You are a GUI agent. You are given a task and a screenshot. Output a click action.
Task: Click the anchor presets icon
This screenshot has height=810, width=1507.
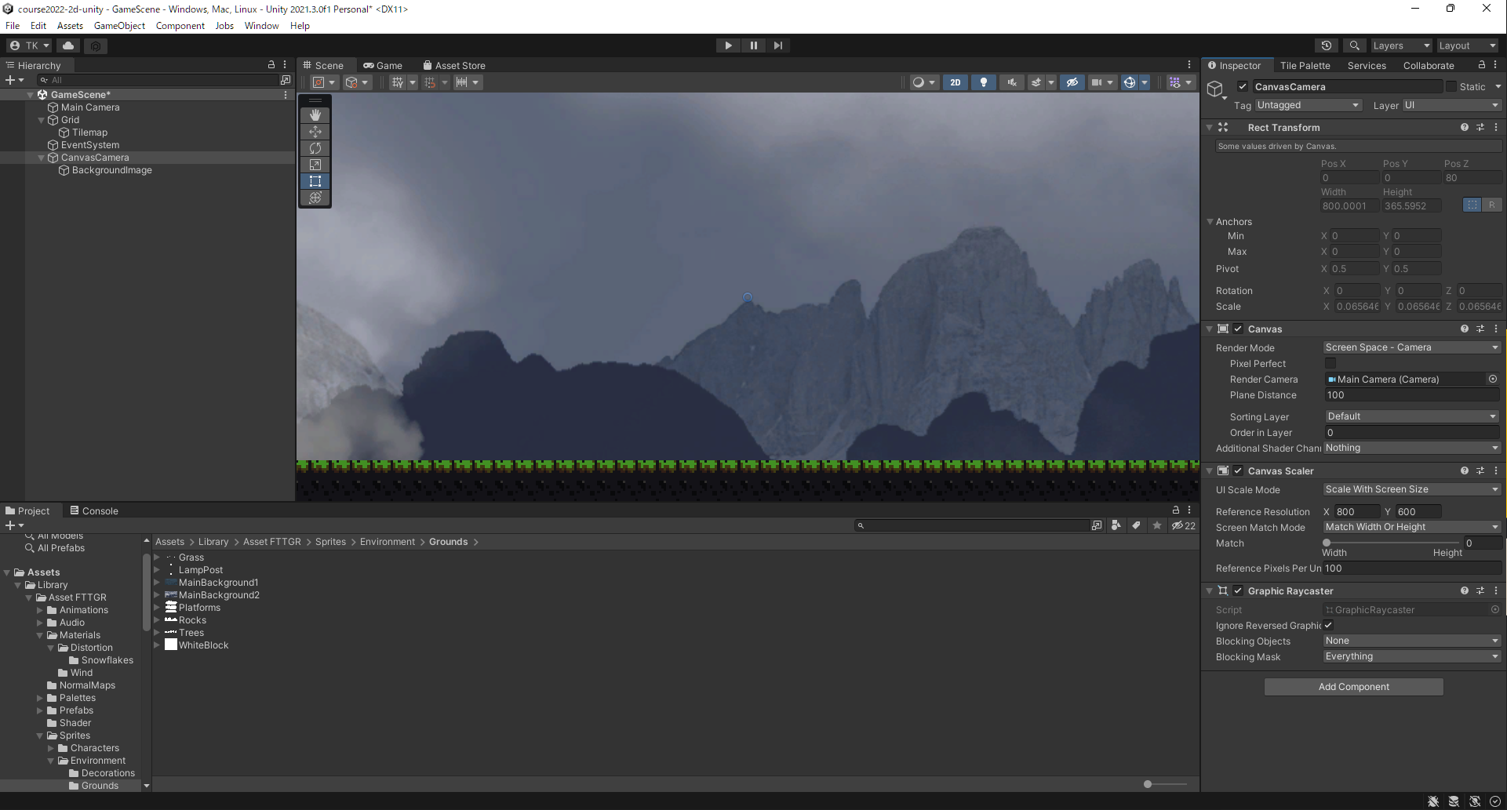tap(1472, 205)
